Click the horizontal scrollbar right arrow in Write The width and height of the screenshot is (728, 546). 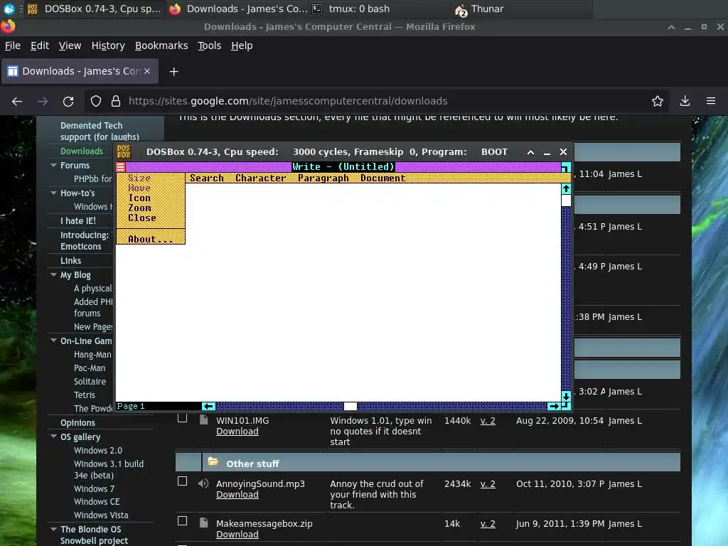pyautogui.click(x=553, y=406)
